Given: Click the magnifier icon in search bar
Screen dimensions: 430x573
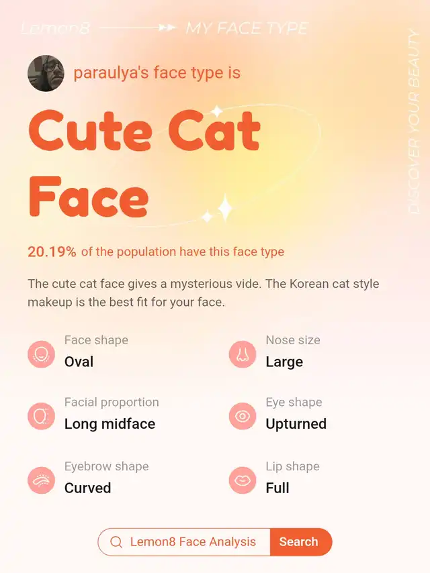Looking at the screenshot, I should click(x=116, y=542).
